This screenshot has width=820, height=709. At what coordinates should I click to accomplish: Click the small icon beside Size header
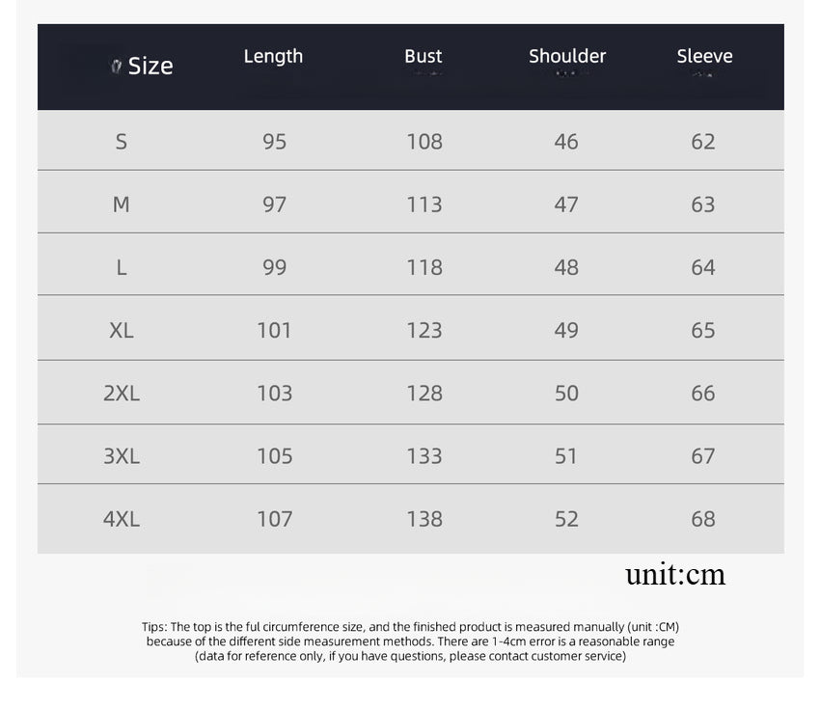(x=116, y=67)
